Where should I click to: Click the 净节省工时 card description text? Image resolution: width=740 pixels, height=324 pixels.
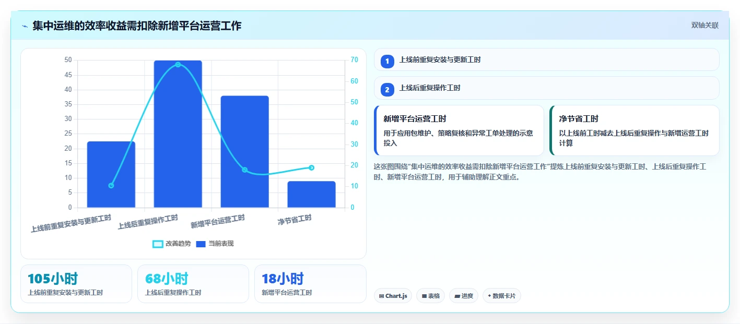(x=634, y=138)
